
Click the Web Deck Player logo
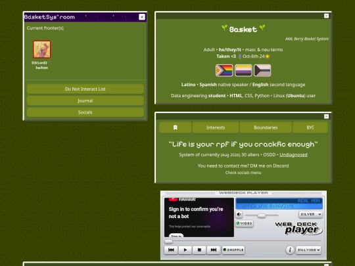coord(299,228)
